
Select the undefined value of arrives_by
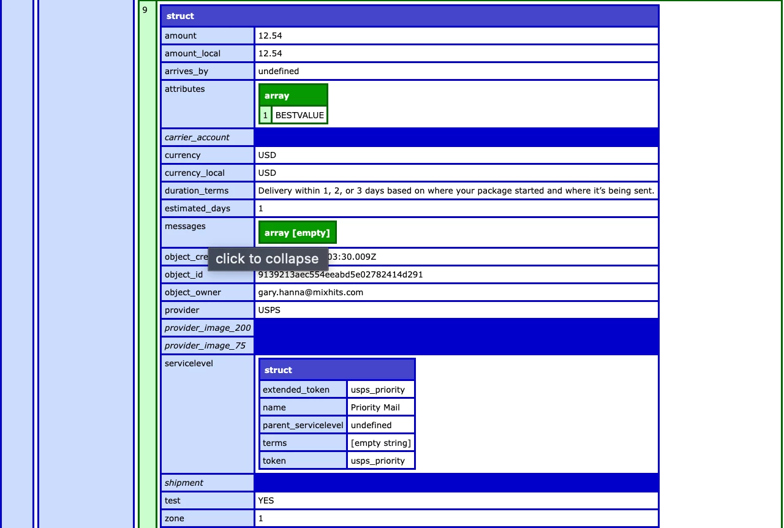[x=279, y=71]
